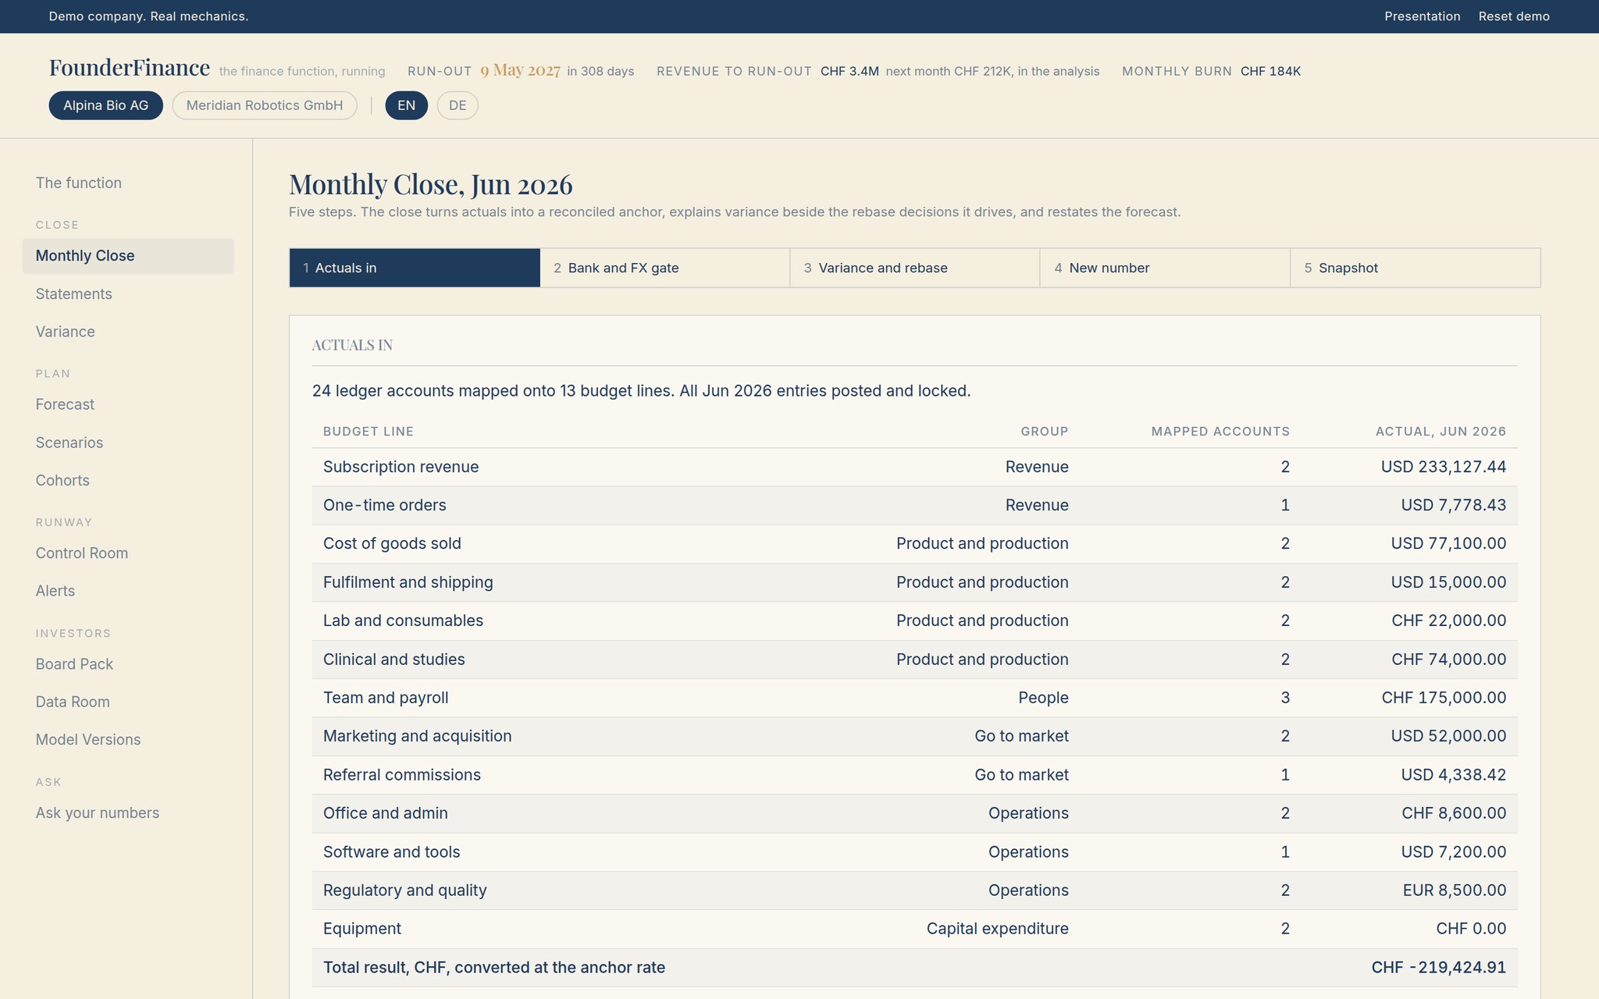
Task: Switch language to DE
Action: pos(458,105)
